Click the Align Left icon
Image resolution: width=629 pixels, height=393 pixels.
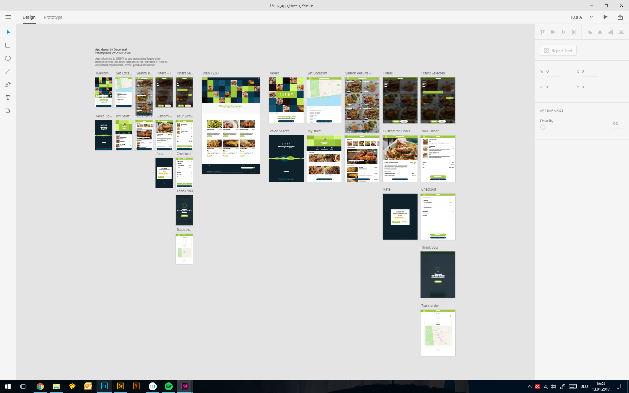point(590,32)
